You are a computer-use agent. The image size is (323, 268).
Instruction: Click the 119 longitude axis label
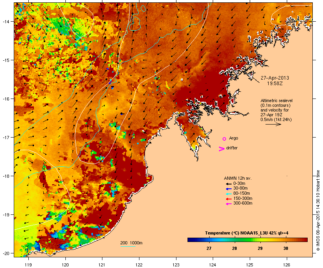tap(28, 265)
